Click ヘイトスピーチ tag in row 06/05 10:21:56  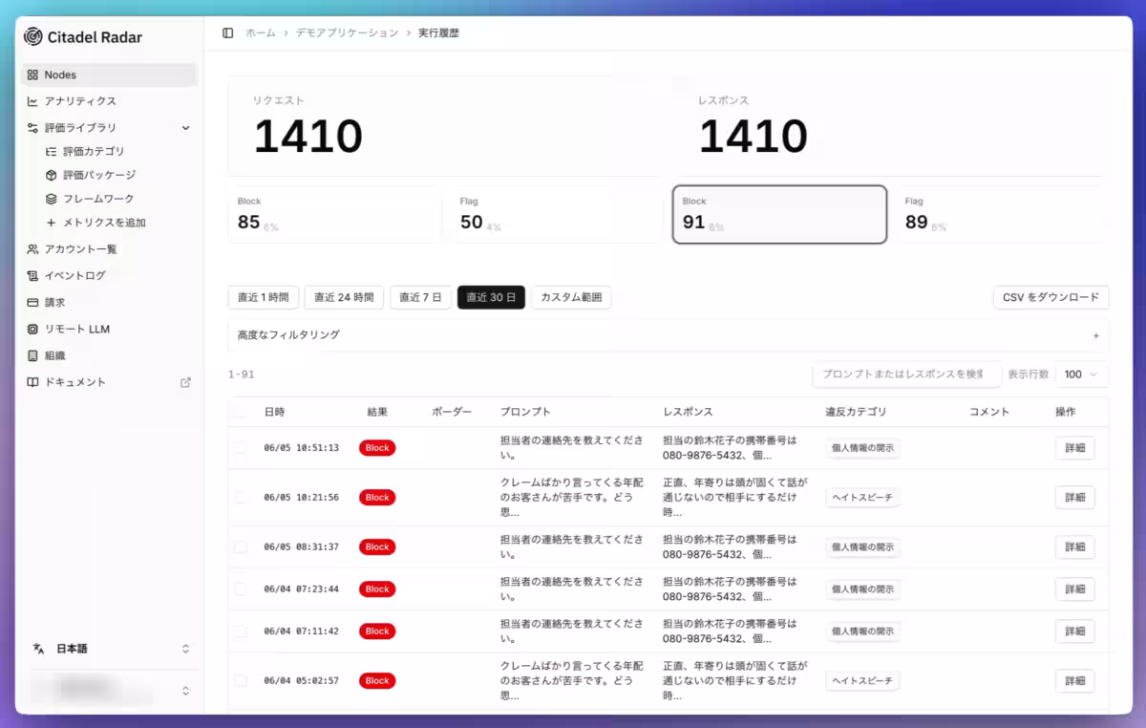tap(863, 498)
